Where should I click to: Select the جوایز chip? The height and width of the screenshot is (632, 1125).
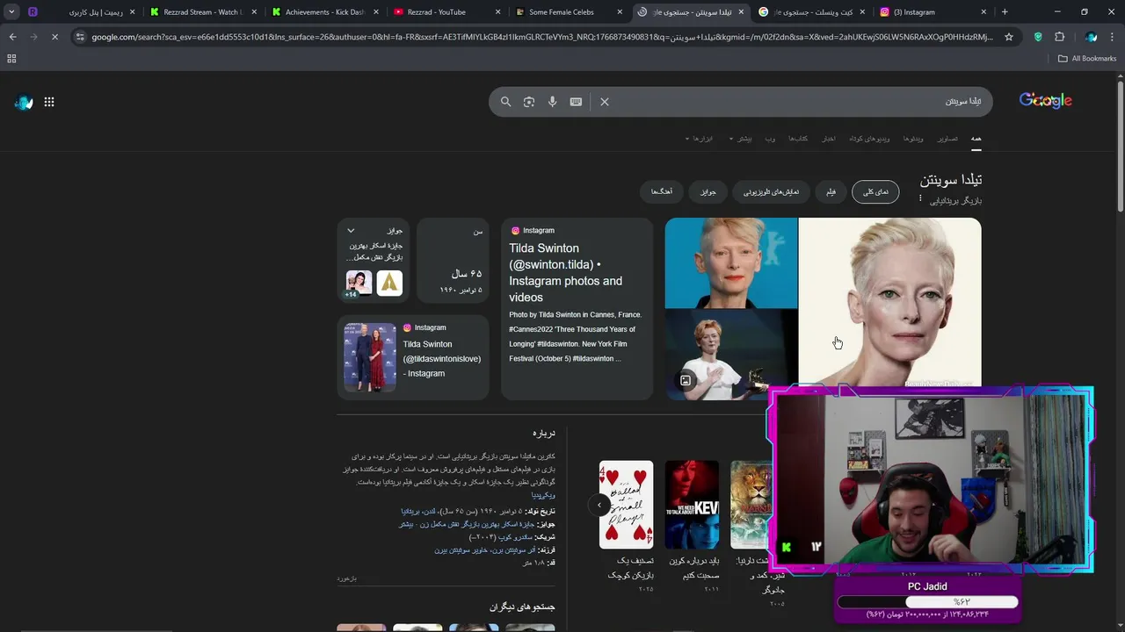pos(708,191)
